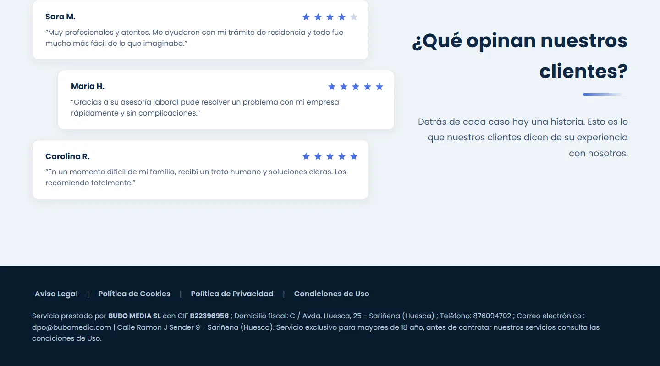Click the first star in Maria H.'s rating
Screen dimensions: 660x366
(332, 87)
